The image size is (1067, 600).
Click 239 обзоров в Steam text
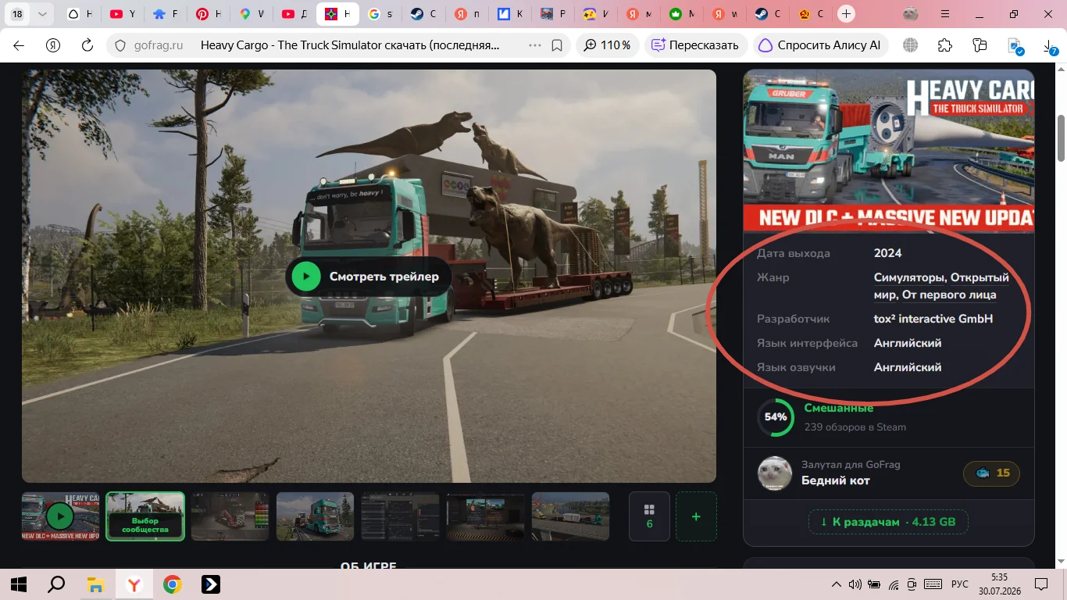click(x=855, y=427)
